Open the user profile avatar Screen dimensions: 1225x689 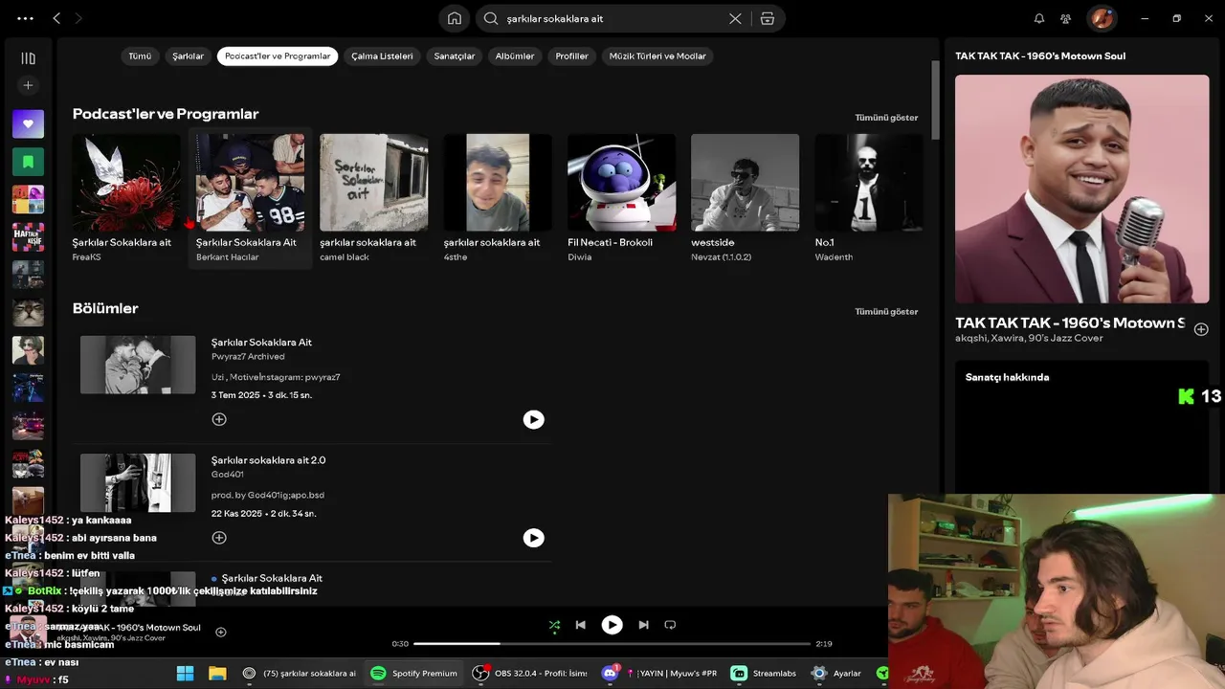click(1102, 18)
